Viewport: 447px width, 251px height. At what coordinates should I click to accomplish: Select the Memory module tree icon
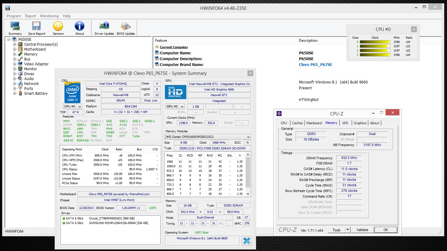click(x=21, y=54)
